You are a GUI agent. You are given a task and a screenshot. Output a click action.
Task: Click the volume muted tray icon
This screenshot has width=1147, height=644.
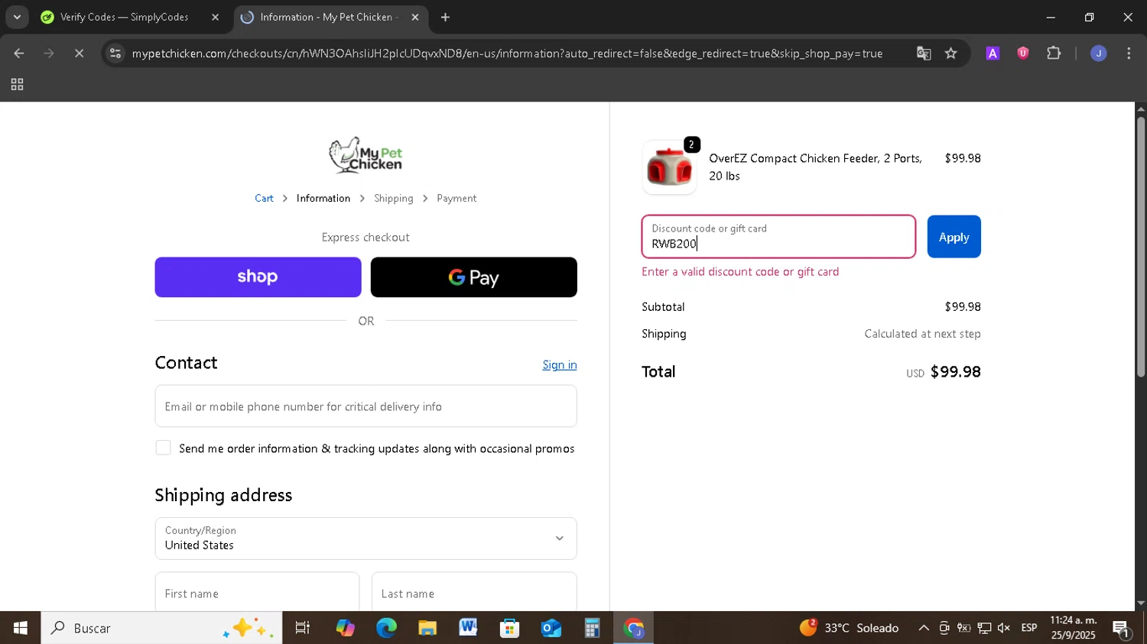(1004, 628)
